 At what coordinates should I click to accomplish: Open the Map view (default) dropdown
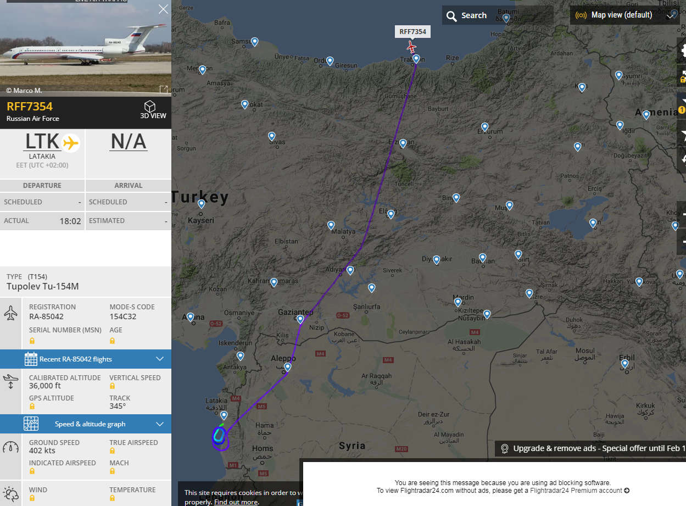625,15
